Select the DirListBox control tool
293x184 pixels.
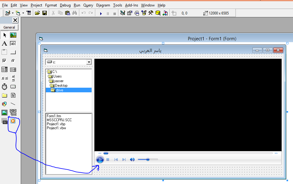[x=5, y=95]
